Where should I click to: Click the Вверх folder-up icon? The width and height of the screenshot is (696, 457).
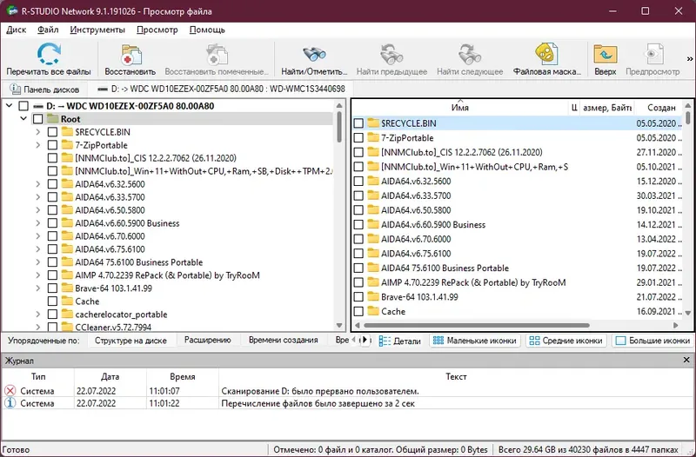tap(605, 55)
